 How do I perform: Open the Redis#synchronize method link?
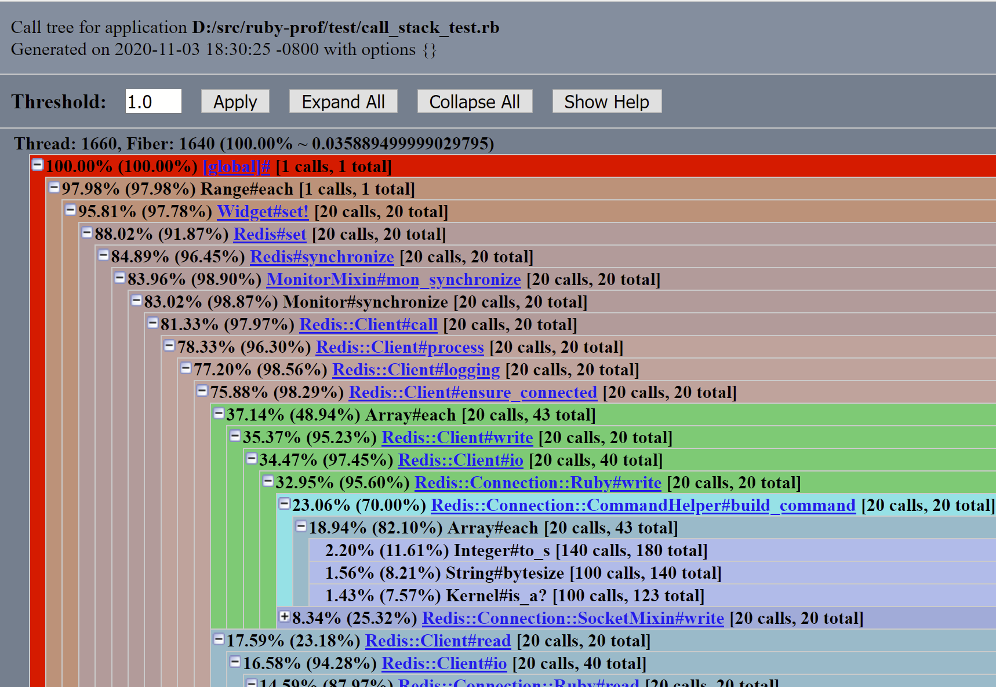pyautogui.click(x=321, y=257)
